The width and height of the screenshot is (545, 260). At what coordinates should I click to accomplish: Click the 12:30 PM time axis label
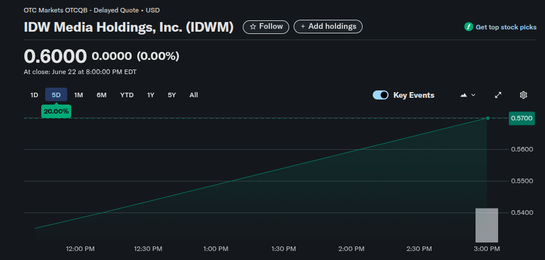coord(148,249)
